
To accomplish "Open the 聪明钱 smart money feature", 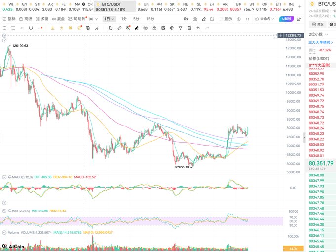I will coord(78,19).
